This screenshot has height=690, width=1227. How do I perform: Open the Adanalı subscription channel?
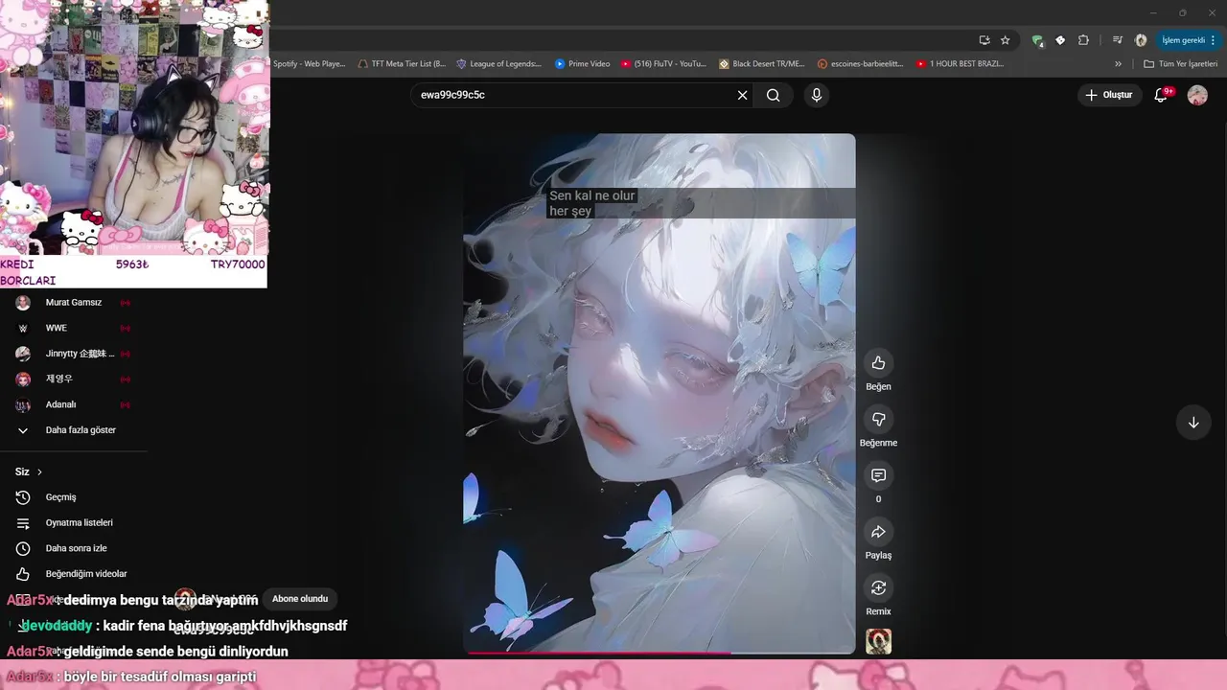click(x=74, y=404)
